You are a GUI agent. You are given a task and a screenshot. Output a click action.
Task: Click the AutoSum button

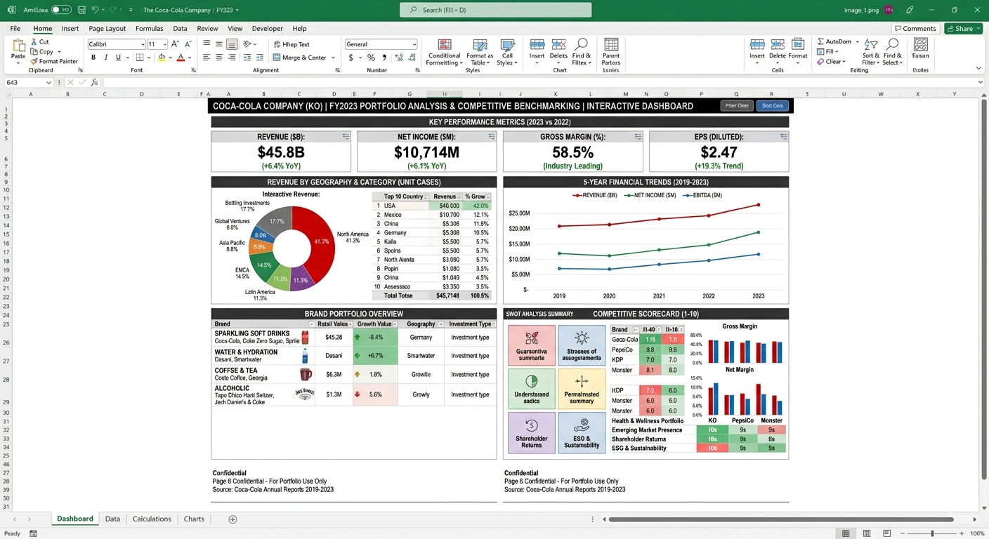coord(839,41)
